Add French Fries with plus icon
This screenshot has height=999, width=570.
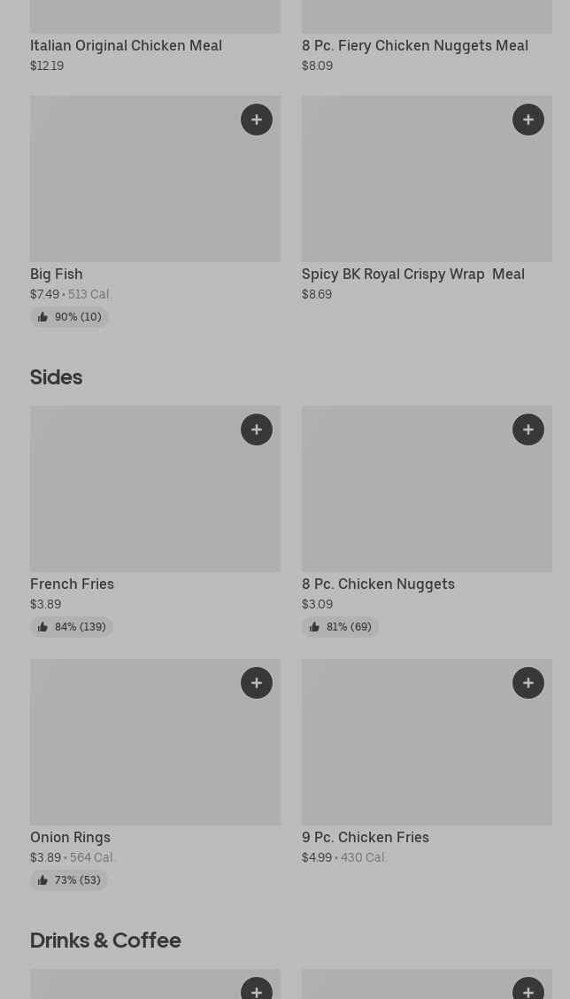coord(257,430)
